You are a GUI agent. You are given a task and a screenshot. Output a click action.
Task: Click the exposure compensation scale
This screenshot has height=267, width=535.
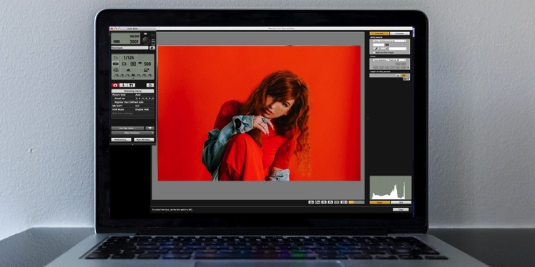(133, 75)
